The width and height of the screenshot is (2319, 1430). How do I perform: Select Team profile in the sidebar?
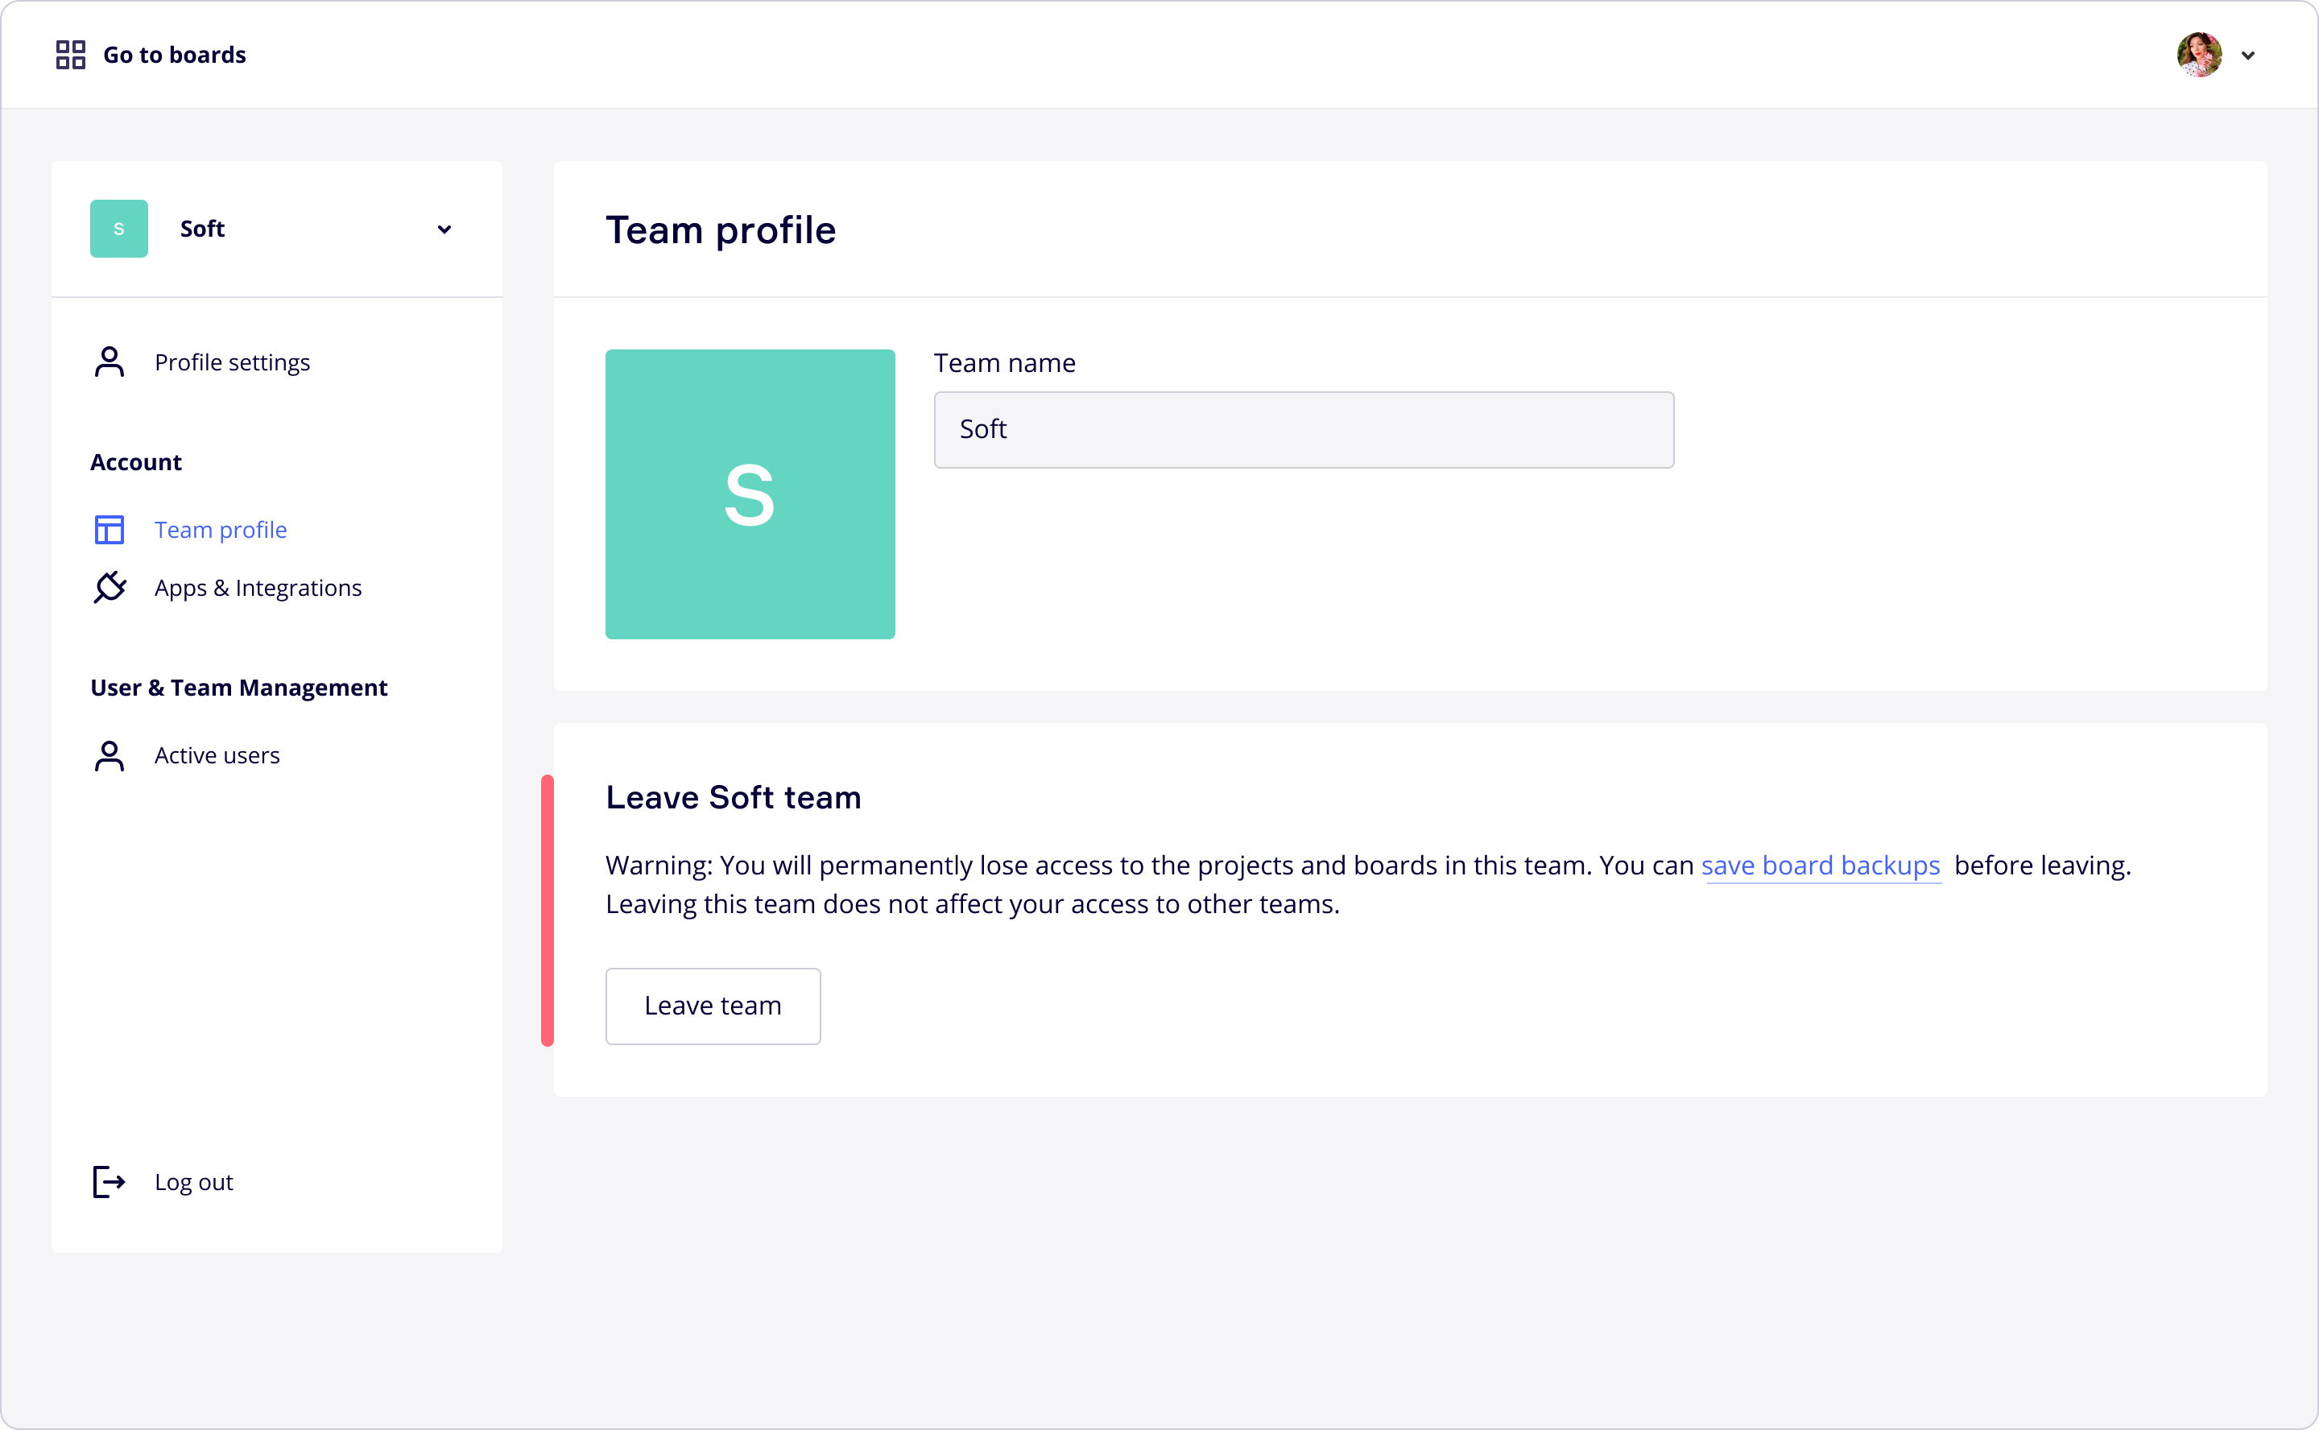pos(221,529)
